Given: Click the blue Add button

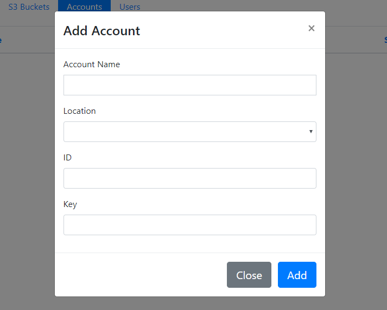Looking at the screenshot, I should (297, 275).
